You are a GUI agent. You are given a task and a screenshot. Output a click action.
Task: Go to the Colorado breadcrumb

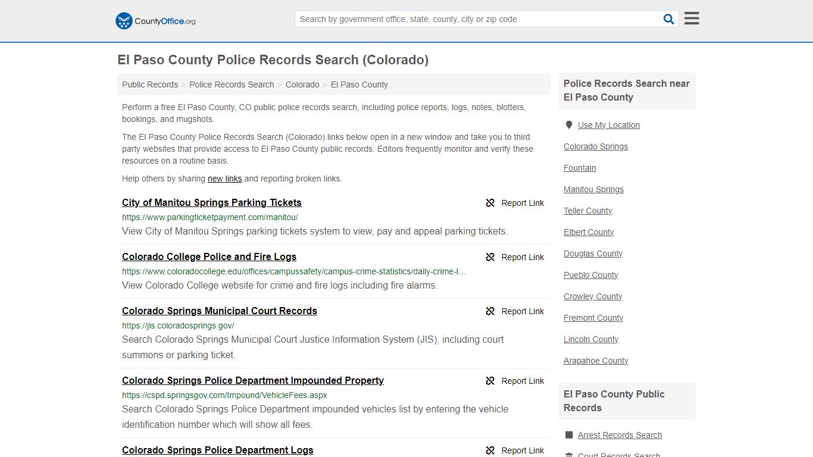click(x=302, y=84)
